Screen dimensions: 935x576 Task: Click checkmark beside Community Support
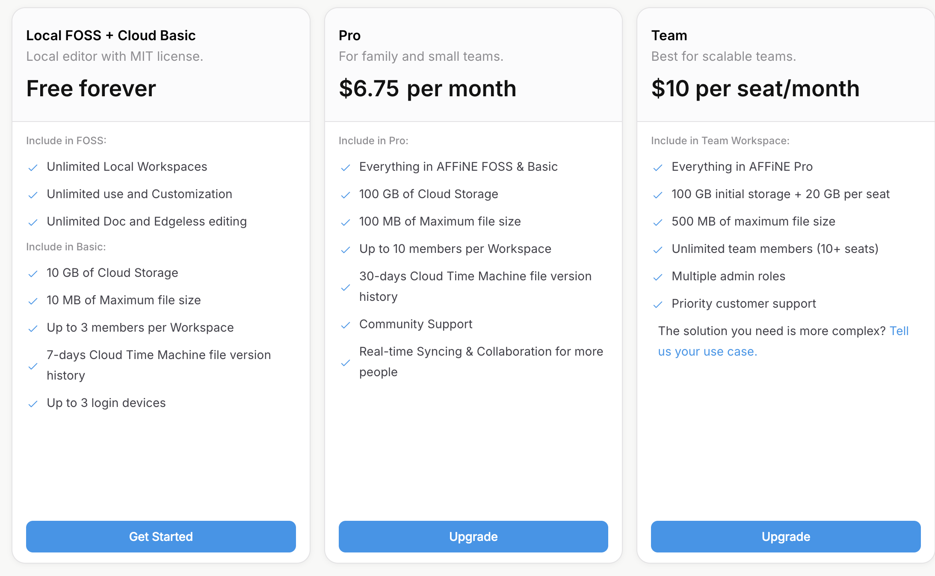(x=346, y=325)
